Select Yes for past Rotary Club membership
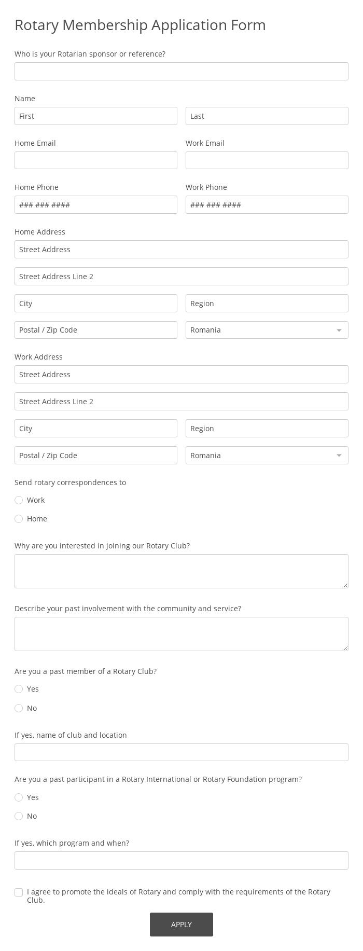 (x=19, y=689)
